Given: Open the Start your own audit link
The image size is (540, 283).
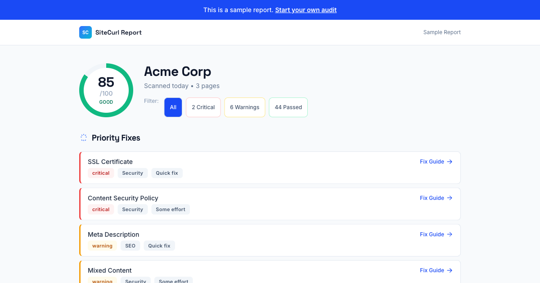Looking at the screenshot, I should [306, 10].
